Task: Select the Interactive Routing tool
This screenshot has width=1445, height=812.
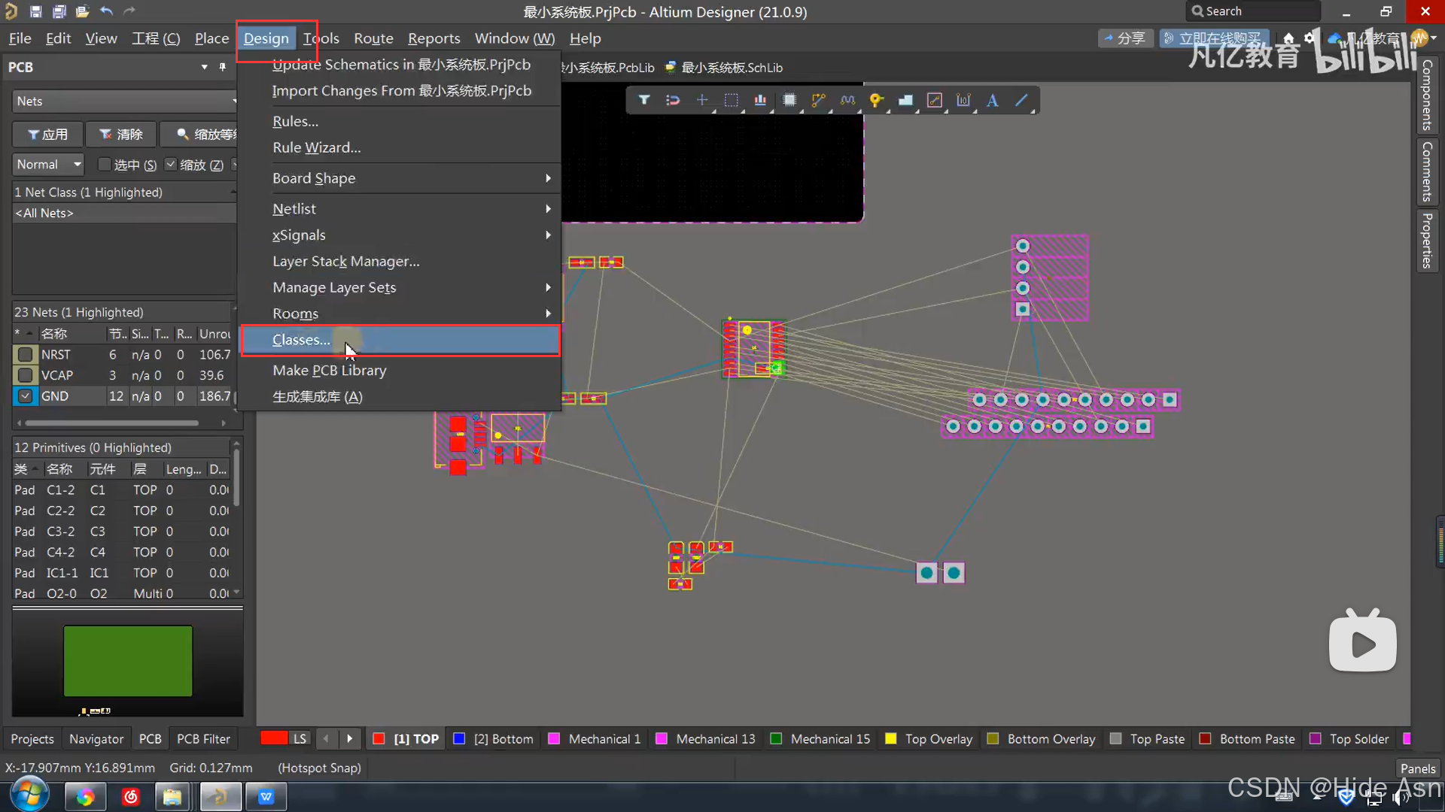Action: [818, 100]
